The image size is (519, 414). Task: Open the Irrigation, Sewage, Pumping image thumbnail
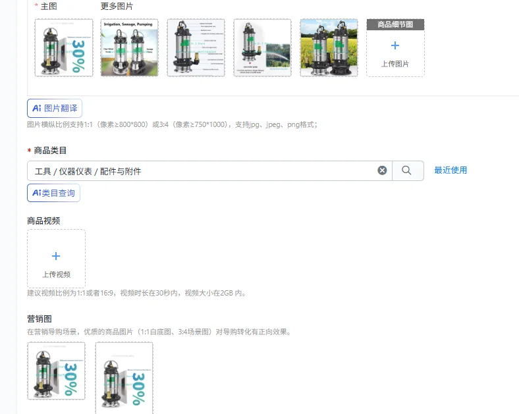[x=129, y=47]
